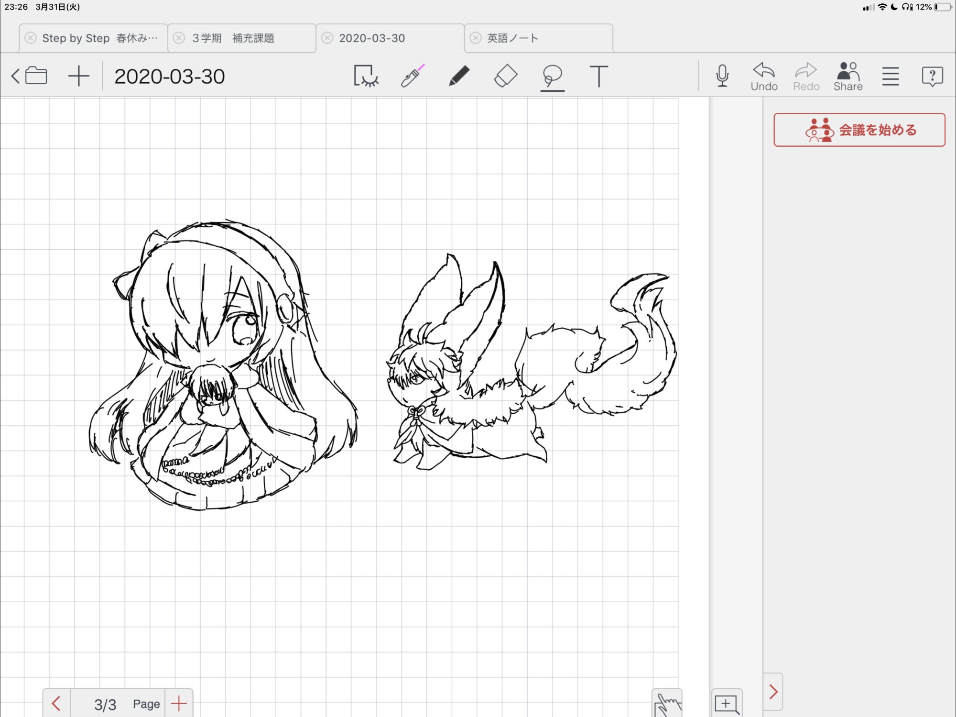Start audio recording with microphone icon
The image size is (956, 717).
(722, 76)
